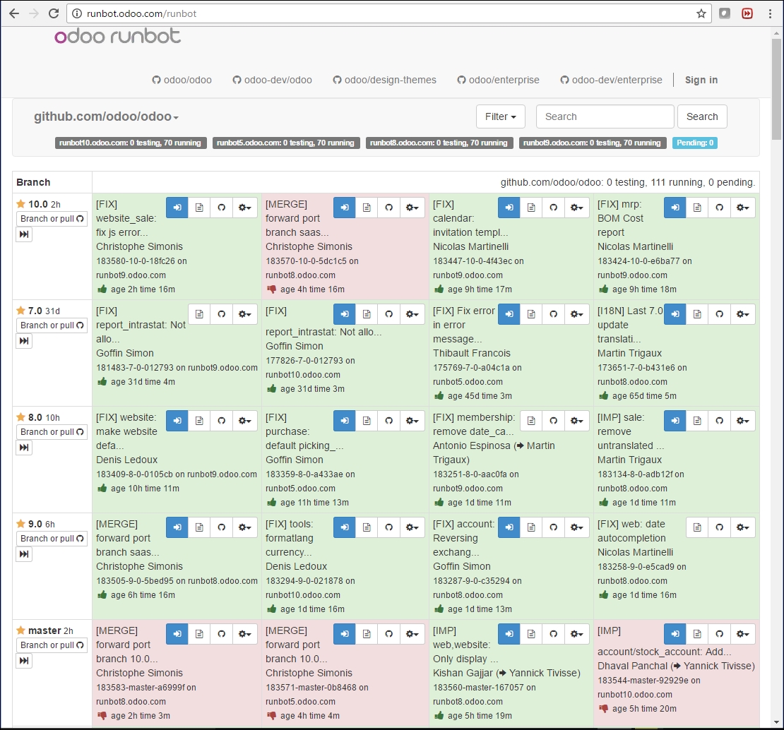The width and height of the screenshot is (784, 730).
Task: Switch to odoo-dev/odoo repository
Action: click(x=273, y=80)
